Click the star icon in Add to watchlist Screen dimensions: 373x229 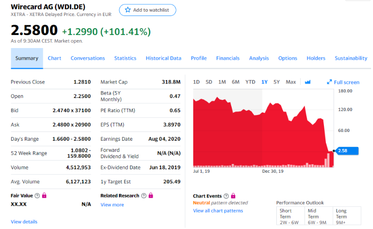(128, 10)
